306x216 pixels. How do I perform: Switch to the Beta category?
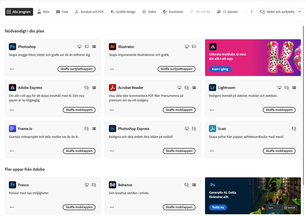pos(43,12)
